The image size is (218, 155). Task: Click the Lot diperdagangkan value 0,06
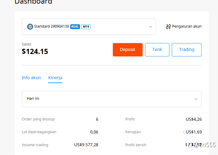coord(94,132)
